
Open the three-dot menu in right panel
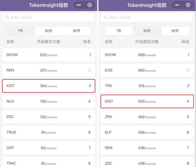177,5
